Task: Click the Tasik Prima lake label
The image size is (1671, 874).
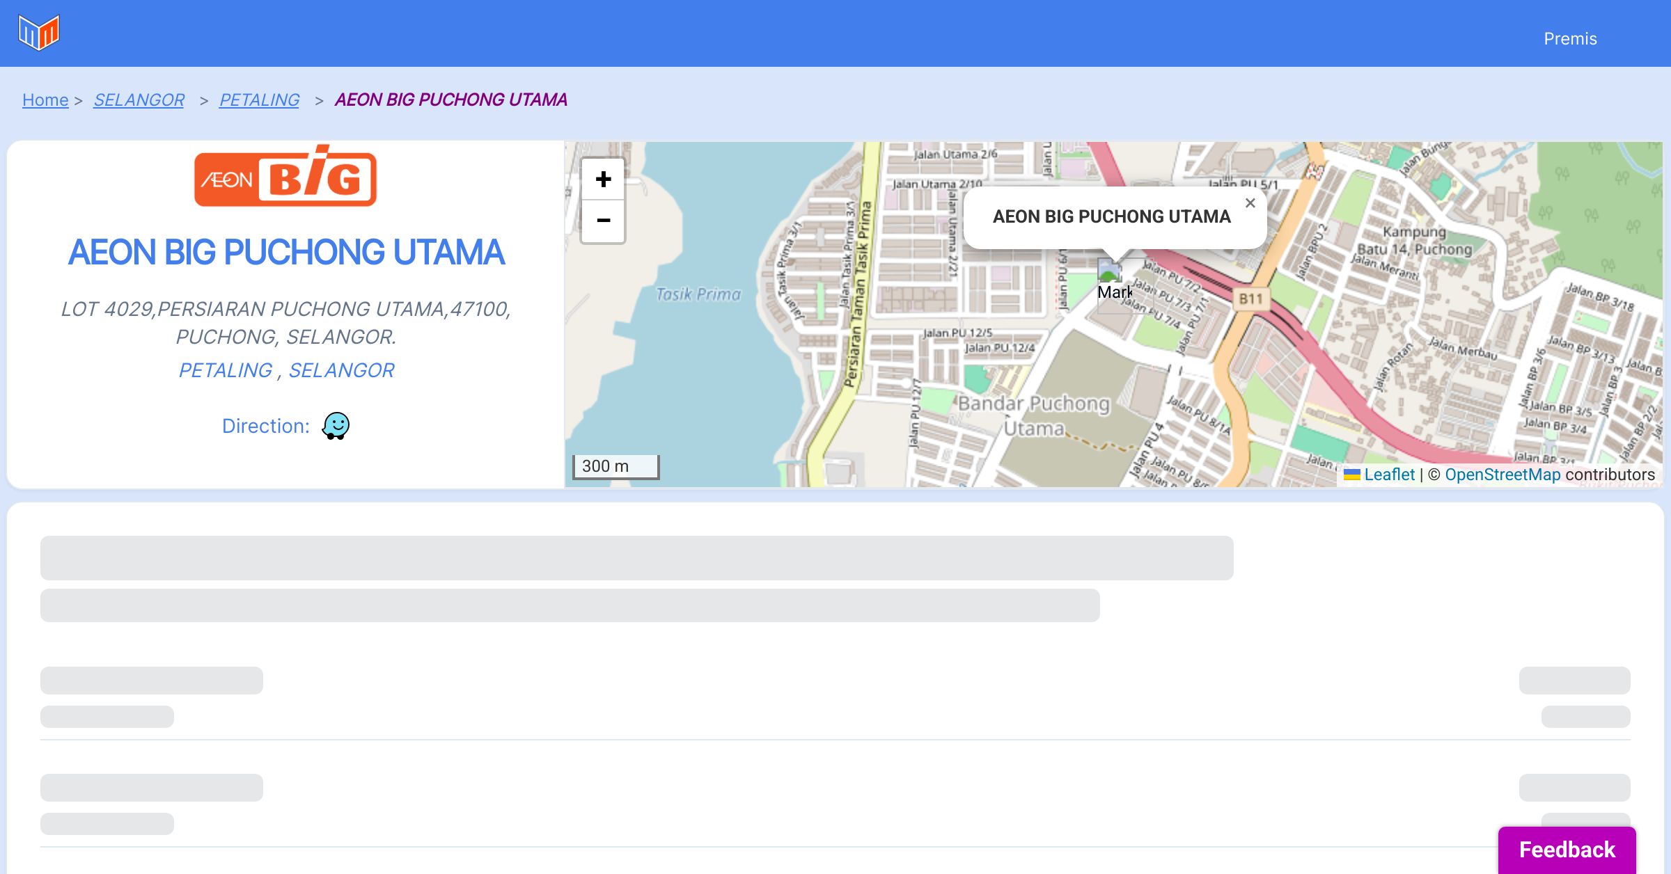Action: [698, 294]
